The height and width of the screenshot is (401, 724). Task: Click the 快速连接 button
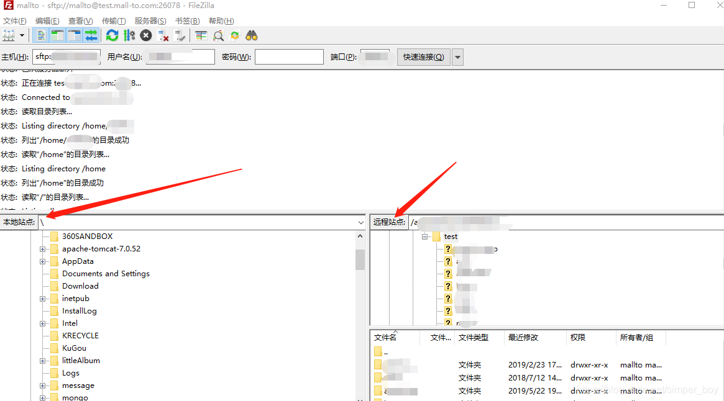(423, 56)
